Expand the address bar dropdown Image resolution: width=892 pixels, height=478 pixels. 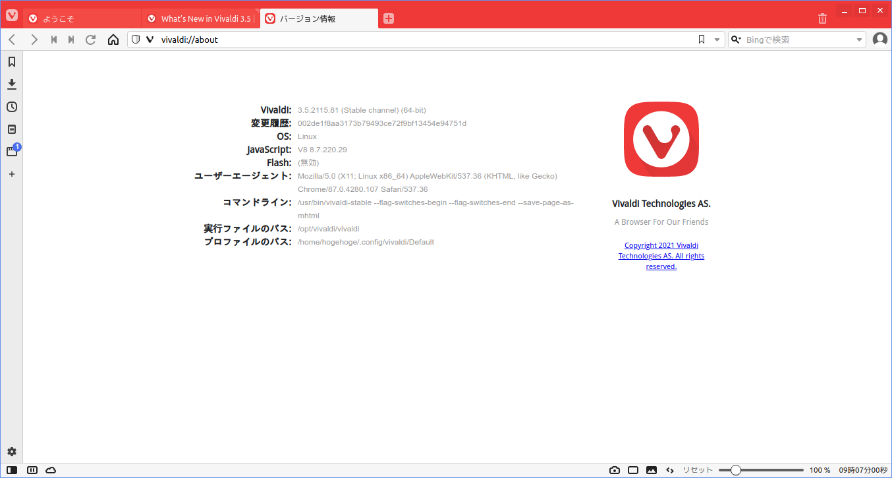tap(717, 40)
